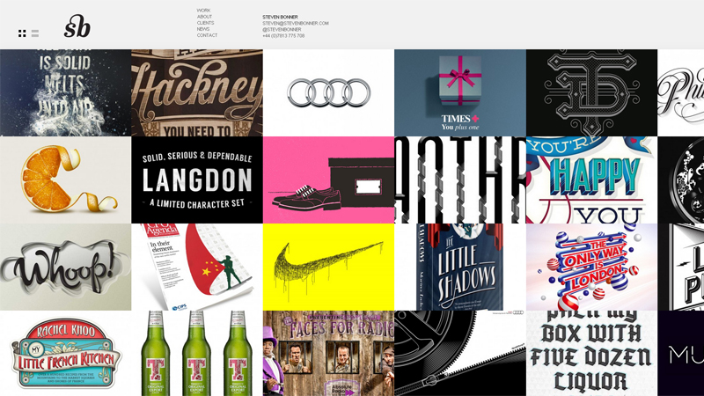The width and height of the screenshot is (704, 396).
Task: Open the Times+ gift box thumbnail
Action: (x=460, y=93)
